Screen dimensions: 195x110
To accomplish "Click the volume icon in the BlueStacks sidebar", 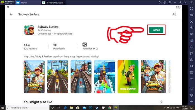I will [x=192, y=15].
